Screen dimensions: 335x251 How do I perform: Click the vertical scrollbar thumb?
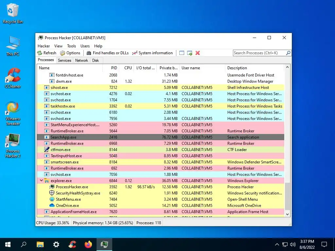287,196
